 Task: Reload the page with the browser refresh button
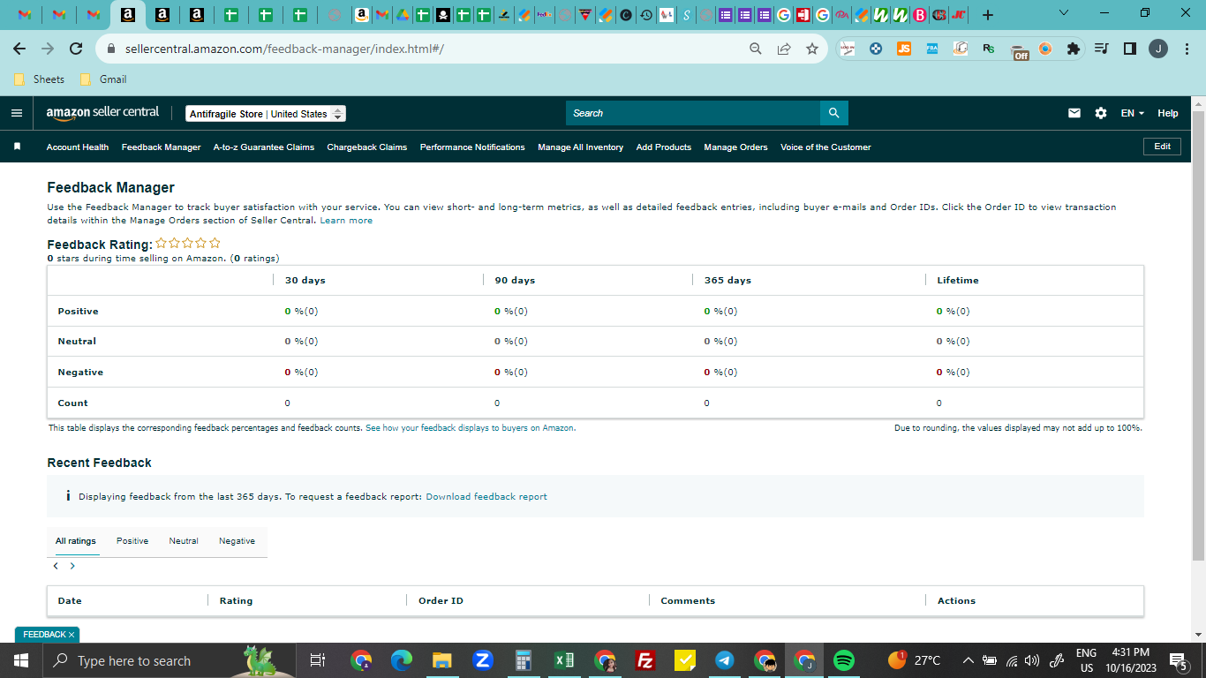pyautogui.click(x=76, y=49)
